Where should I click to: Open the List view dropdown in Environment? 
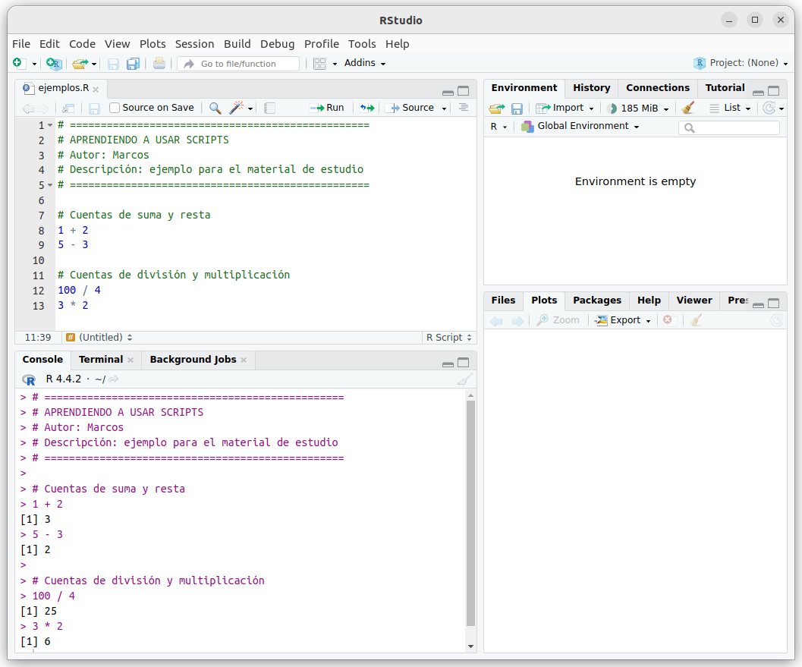[x=730, y=108]
